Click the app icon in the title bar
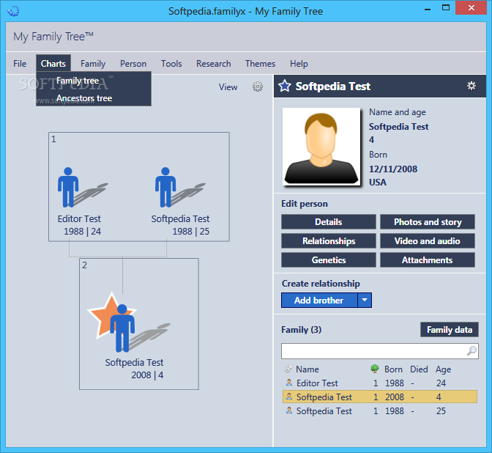 tap(13, 11)
